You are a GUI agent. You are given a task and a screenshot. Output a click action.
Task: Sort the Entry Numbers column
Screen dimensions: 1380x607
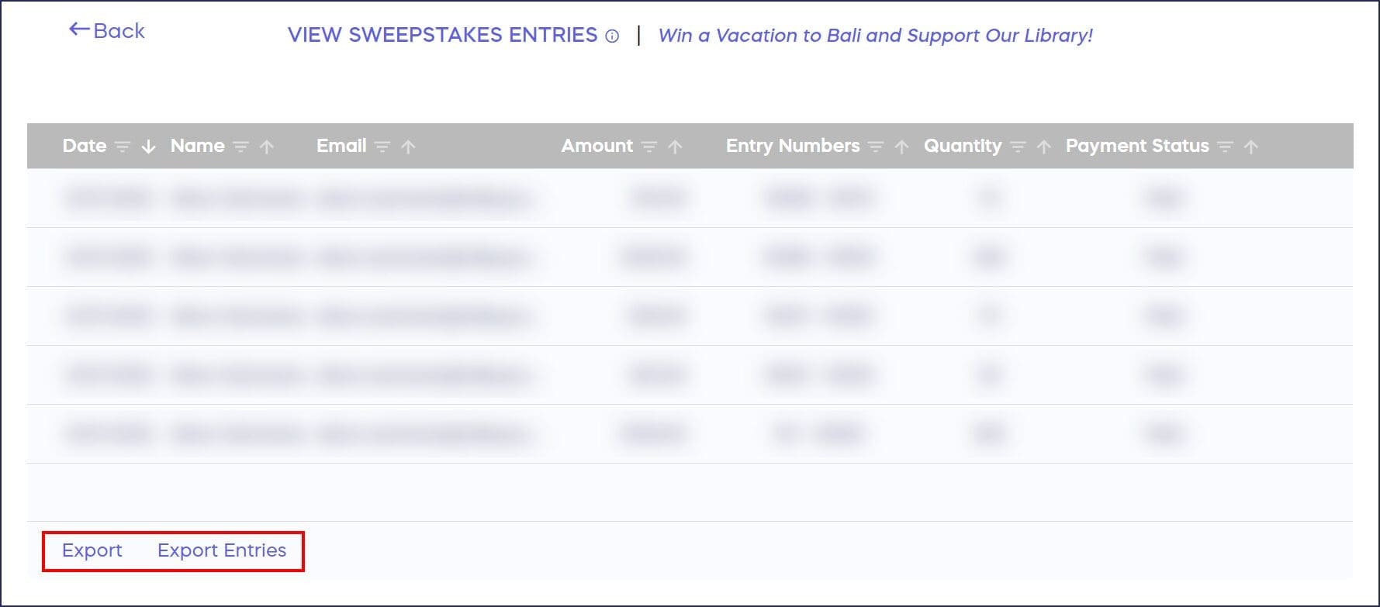tap(901, 147)
